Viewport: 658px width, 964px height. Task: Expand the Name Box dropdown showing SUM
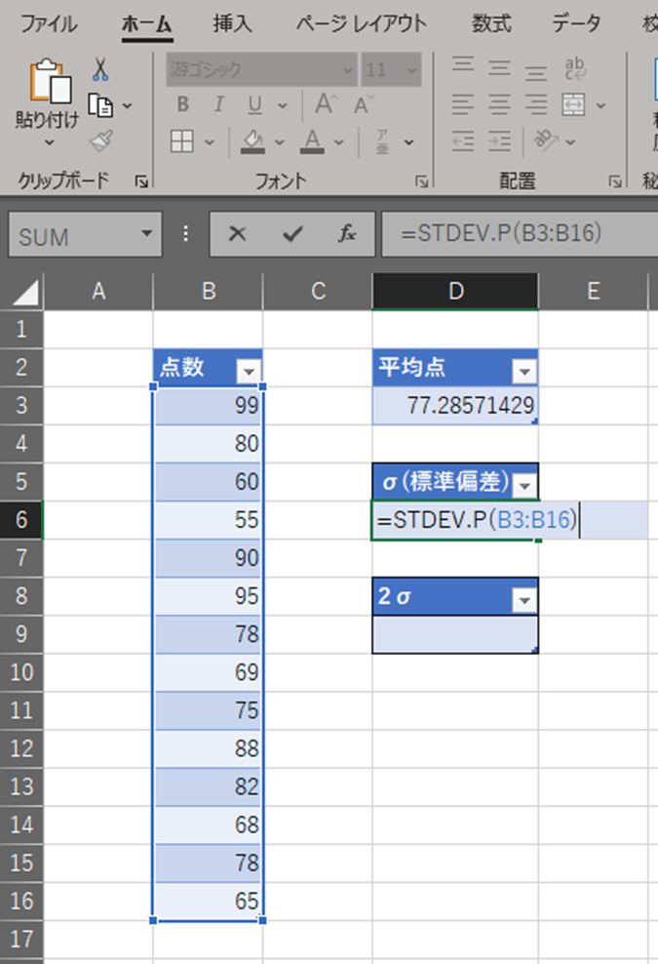point(146,234)
